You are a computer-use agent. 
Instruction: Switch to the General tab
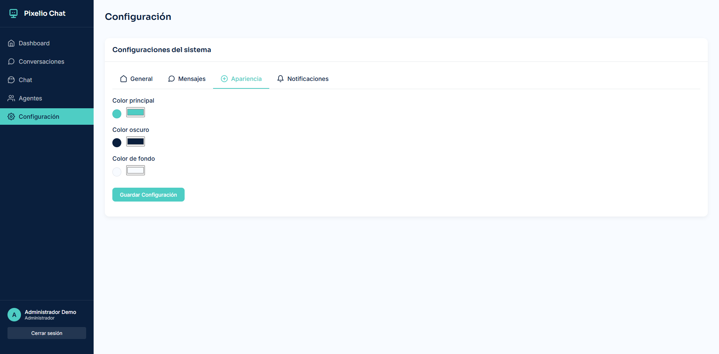[x=136, y=79]
